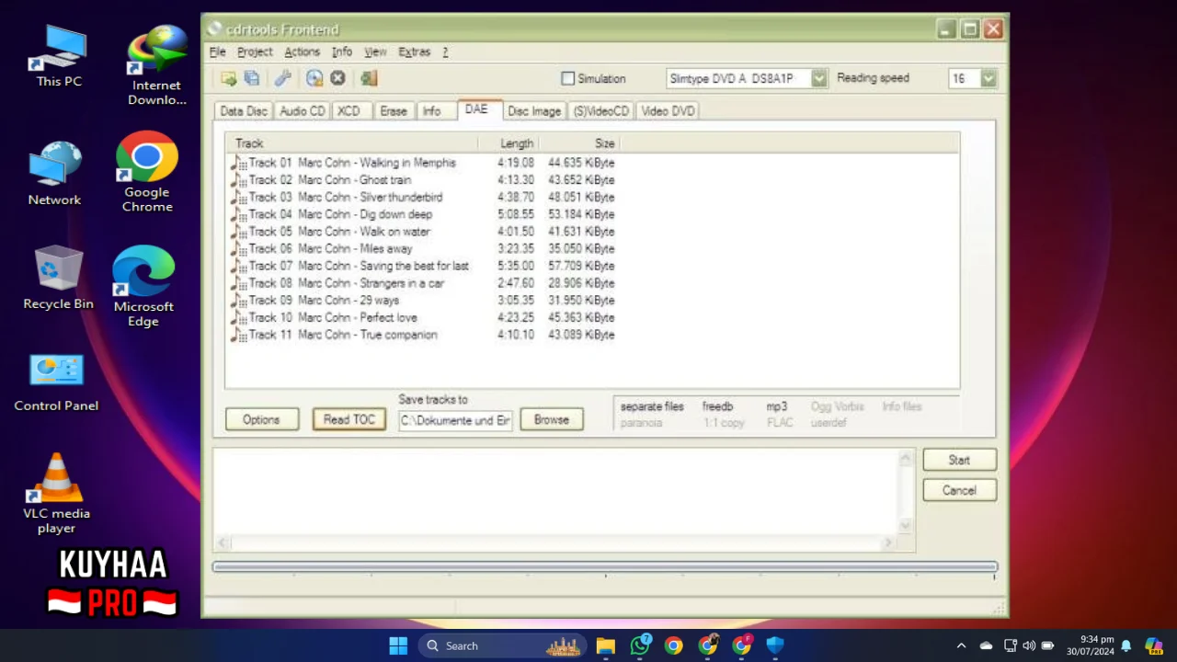Select VLC media player desktop icon

pos(56,494)
